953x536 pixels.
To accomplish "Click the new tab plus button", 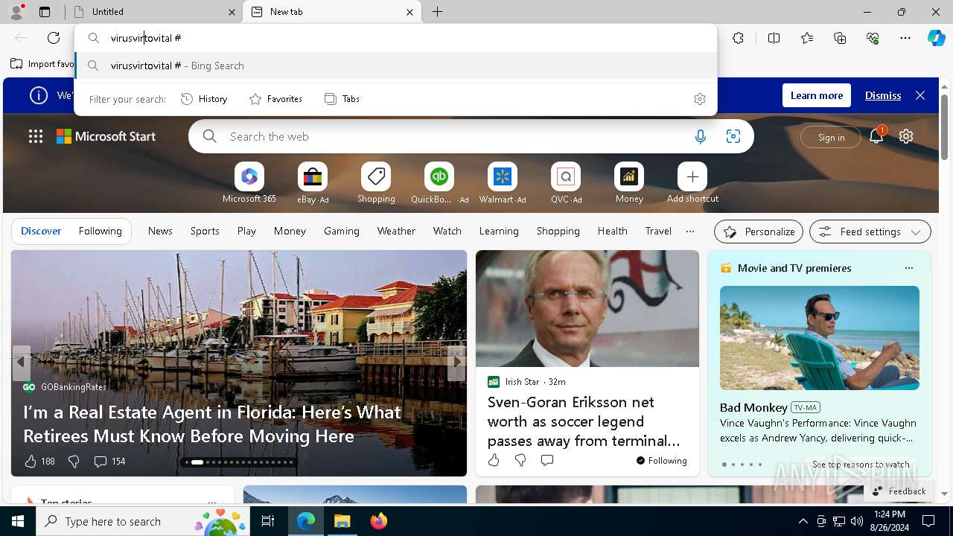I will click(438, 12).
